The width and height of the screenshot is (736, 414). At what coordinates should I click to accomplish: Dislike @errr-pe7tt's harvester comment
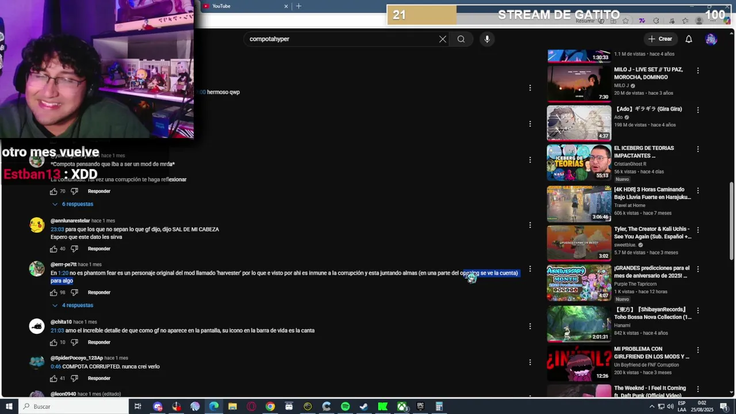pos(74,293)
